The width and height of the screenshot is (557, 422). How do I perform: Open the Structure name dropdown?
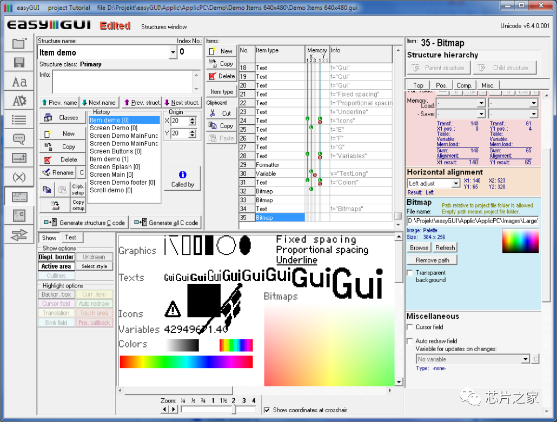coord(173,52)
